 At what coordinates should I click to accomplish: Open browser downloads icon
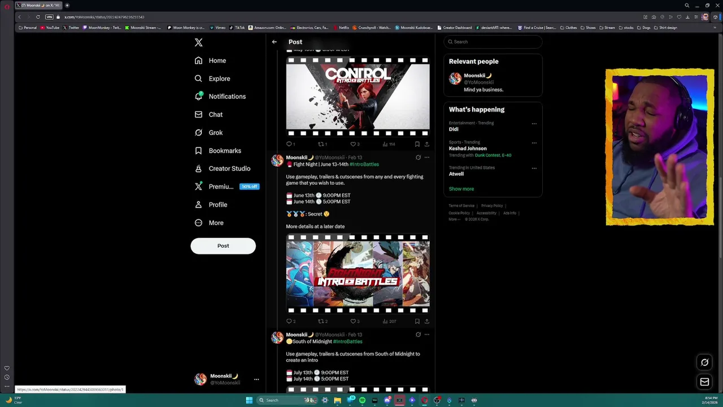coord(688,17)
